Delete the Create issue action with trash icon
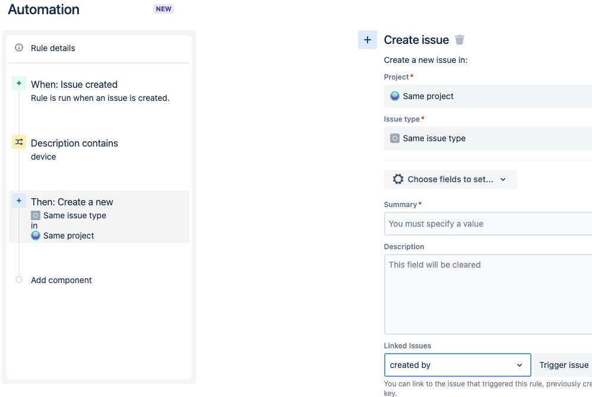The height and width of the screenshot is (397, 592). (460, 40)
